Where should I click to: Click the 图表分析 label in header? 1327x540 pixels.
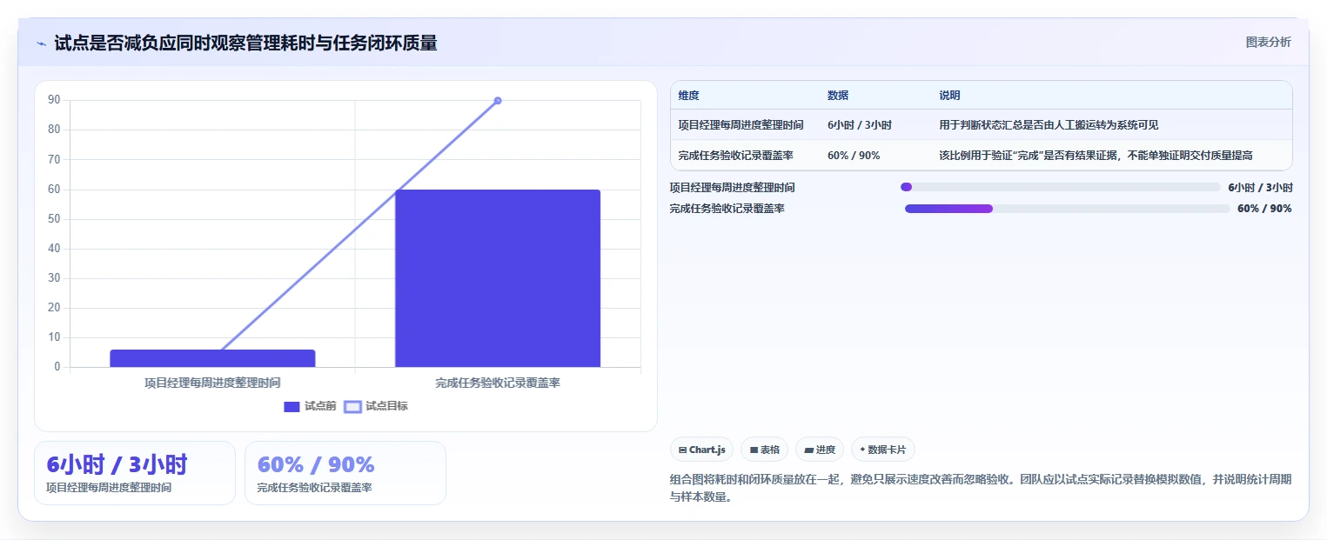tap(1268, 42)
